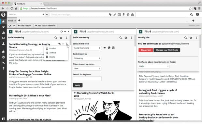Open article Marketing in 2015: What is Your Plan?
The image size is (202, 126).
coord(30,95)
